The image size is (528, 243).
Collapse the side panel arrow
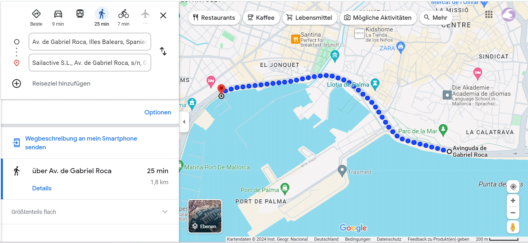pos(184,122)
